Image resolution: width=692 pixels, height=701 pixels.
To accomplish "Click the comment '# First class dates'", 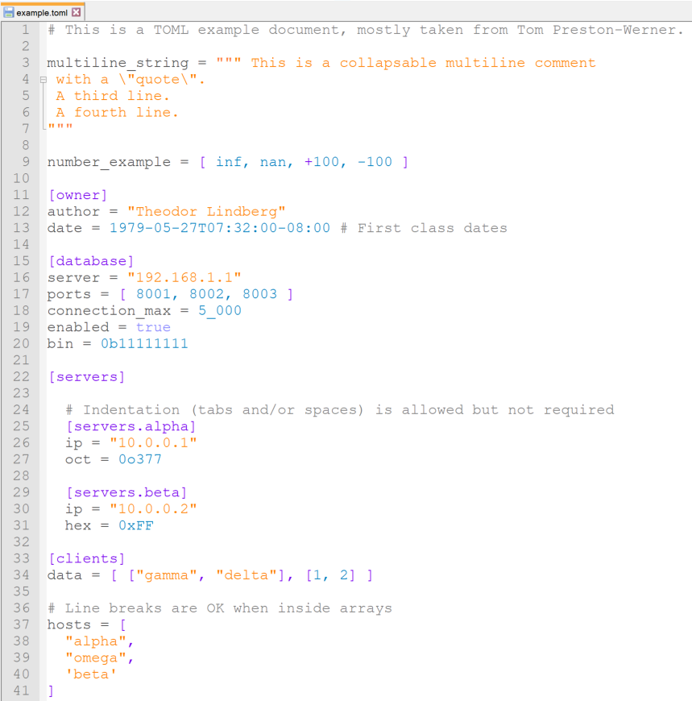I will (424, 228).
